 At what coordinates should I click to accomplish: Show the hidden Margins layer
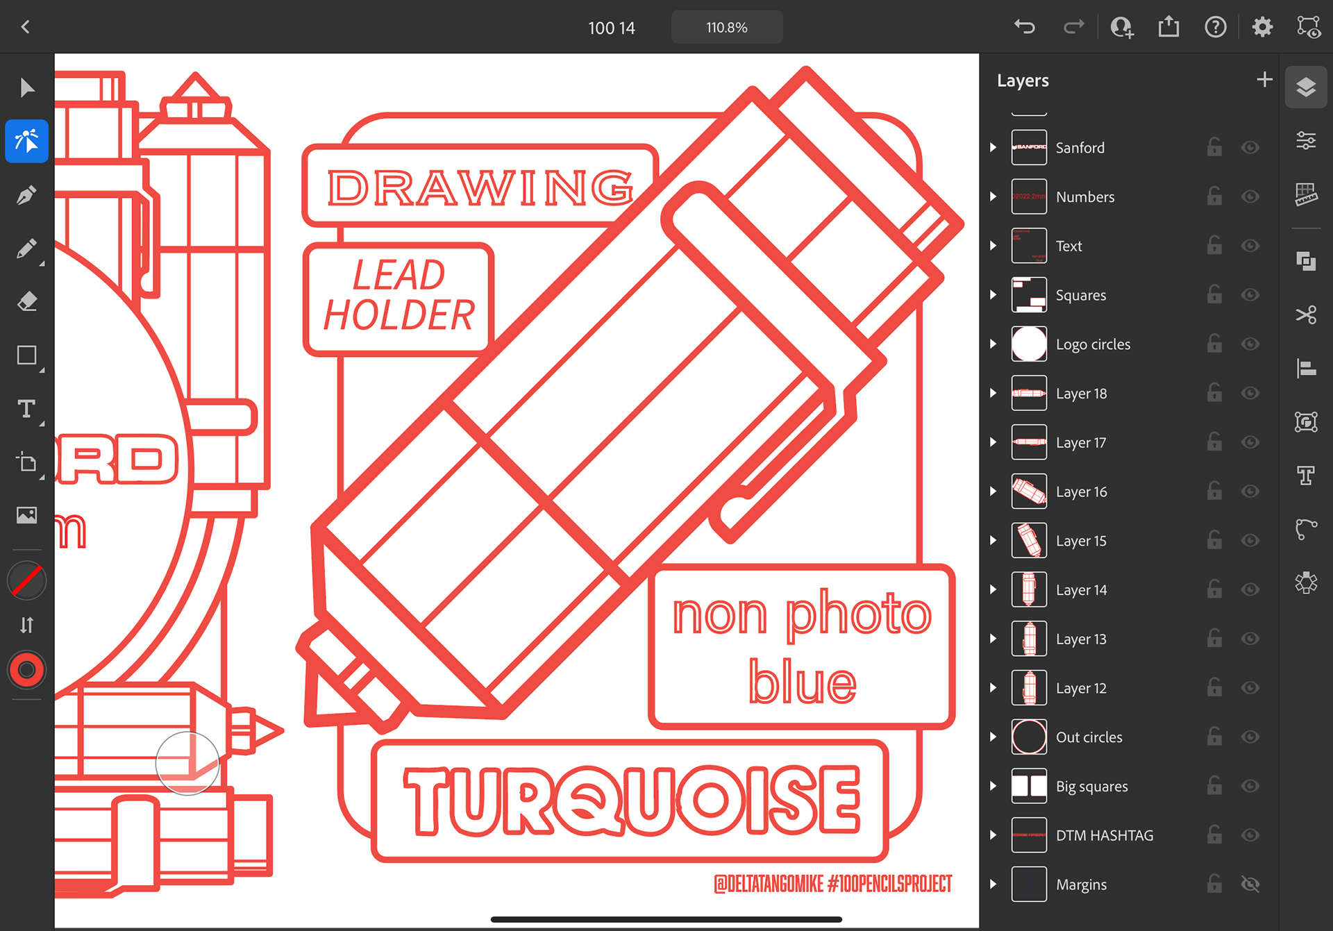click(x=1250, y=884)
